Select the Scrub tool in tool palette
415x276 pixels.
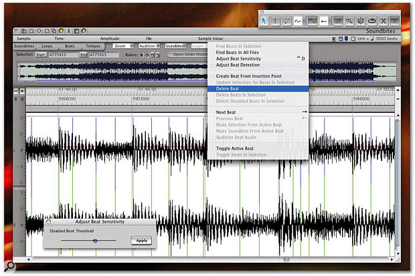click(361, 21)
